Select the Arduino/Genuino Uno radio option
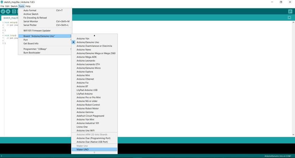 73,42
